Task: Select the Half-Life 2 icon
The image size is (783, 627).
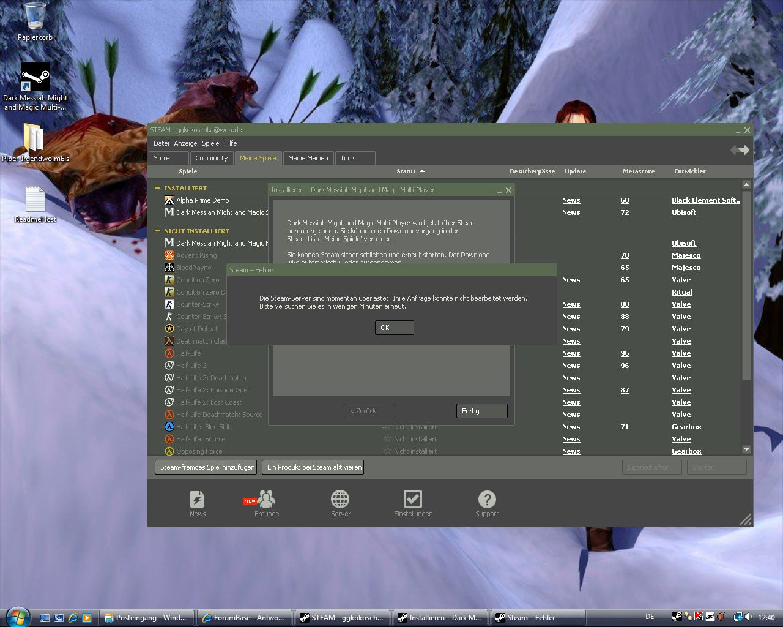Action: [169, 366]
